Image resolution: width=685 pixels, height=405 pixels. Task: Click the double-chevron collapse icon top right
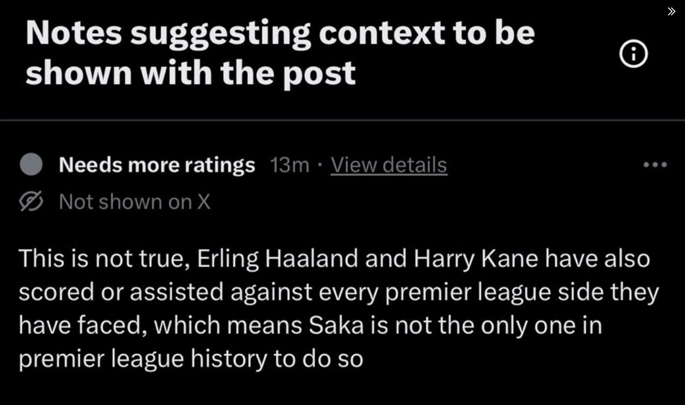[672, 11]
